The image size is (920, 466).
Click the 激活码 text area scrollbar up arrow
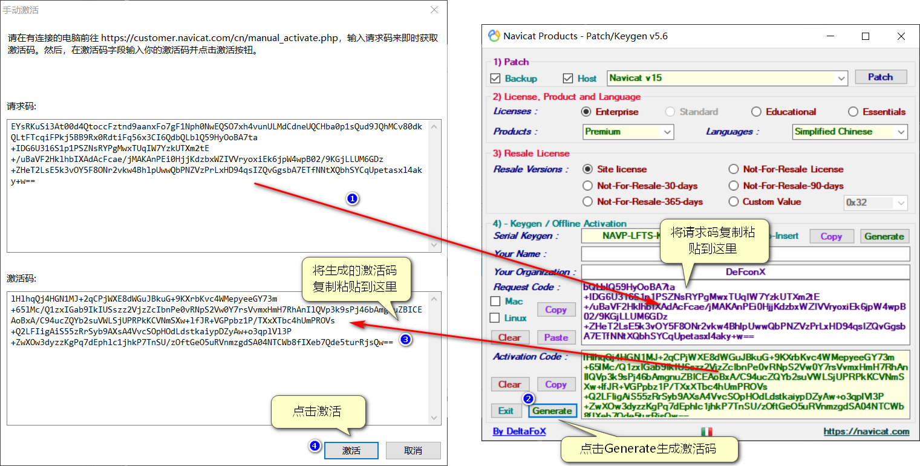(x=435, y=299)
